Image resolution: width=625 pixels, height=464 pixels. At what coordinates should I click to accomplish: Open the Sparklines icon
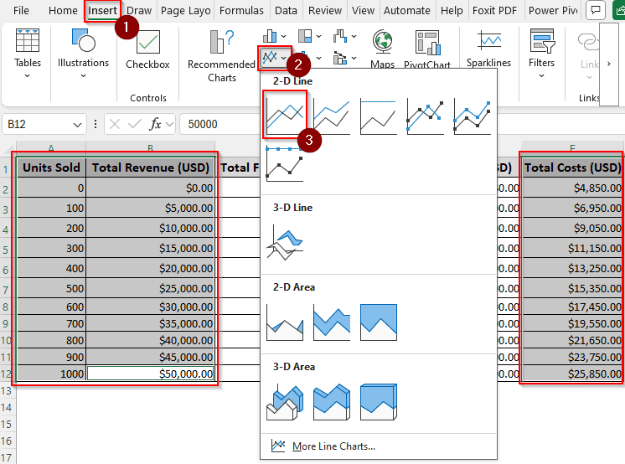[489, 41]
